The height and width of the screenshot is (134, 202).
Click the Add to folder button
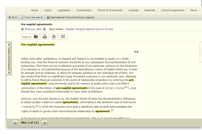tap(30, 37)
